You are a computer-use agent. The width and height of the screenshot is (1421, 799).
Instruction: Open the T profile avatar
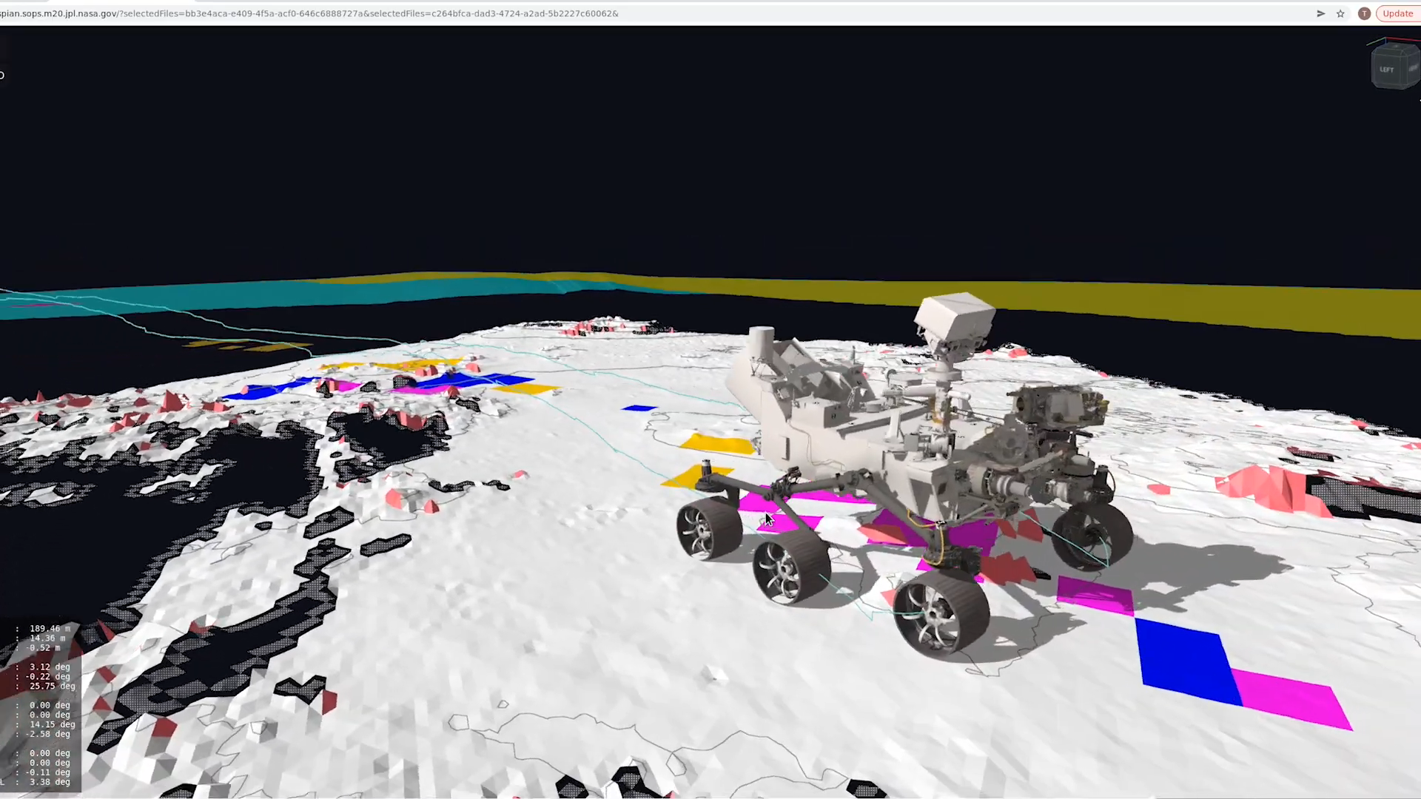coord(1364,13)
